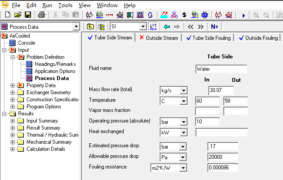Toggle the navigation tree view icon
Screen dimensions: 283x180
tap(101, 27)
